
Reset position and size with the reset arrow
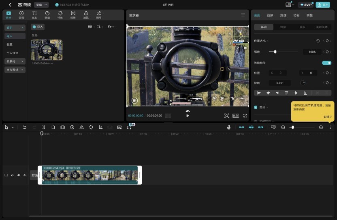318,41
